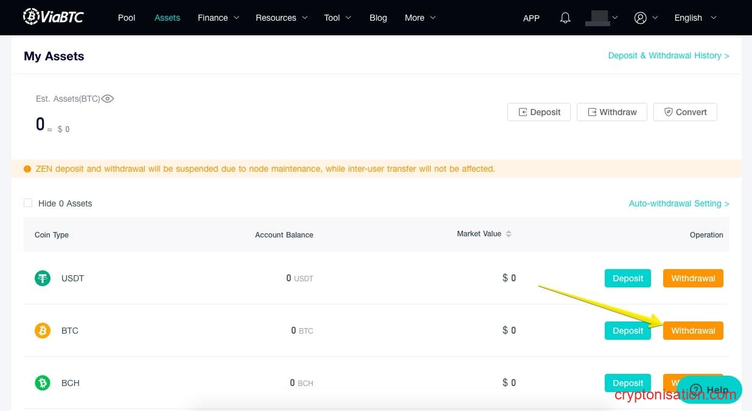The height and width of the screenshot is (411, 752).
Task: Click the BCH coin icon
Action: [42, 383]
